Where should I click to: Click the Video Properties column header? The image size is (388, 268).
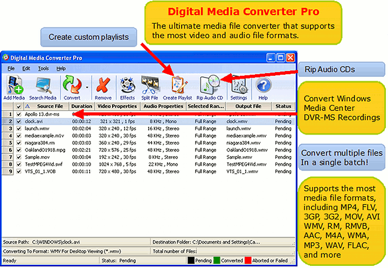[x=117, y=106]
